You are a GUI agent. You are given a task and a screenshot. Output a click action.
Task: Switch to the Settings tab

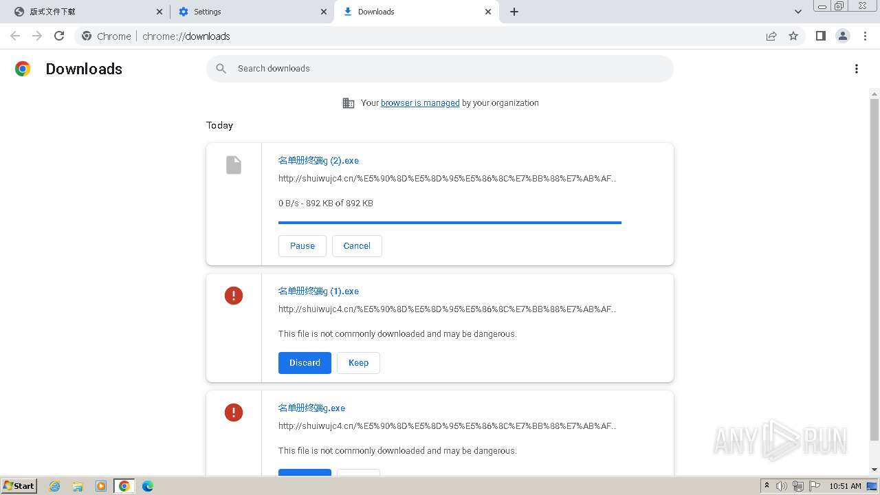point(252,12)
